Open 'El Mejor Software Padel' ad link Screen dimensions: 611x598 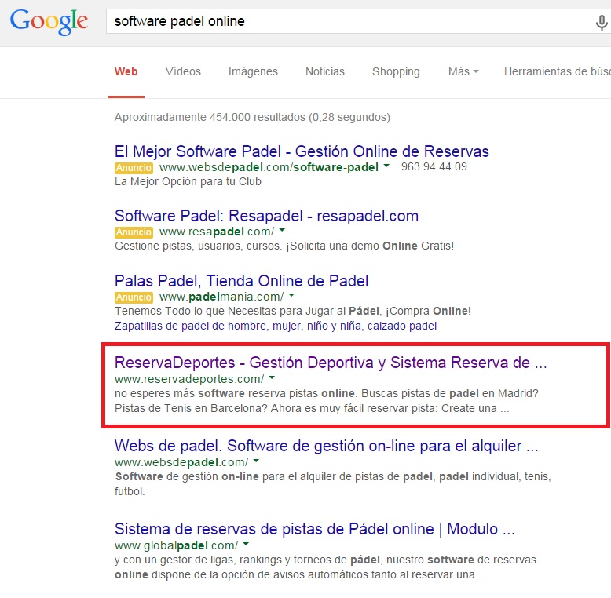click(x=302, y=151)
